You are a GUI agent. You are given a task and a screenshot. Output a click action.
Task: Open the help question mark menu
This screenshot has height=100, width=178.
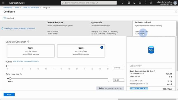coord(145,3)
